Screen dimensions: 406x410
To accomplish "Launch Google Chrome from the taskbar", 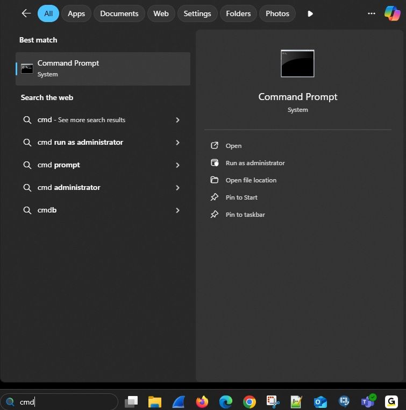I will click(249, 401).
